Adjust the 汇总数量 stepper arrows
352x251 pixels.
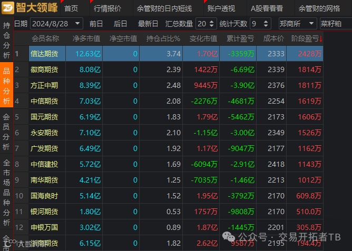point(211,24)
